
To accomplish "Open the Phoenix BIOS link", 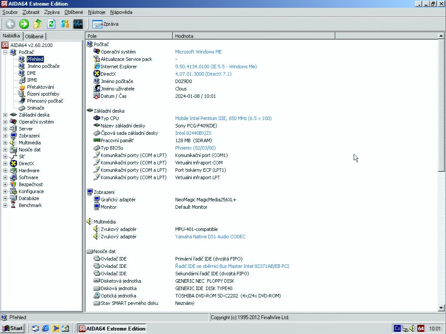I will click(196, 148).
